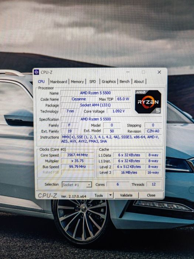This screenshot has width=194, height=259.
Task: Click the CPU-Z app icon in title bar
Action: point(37,72)
